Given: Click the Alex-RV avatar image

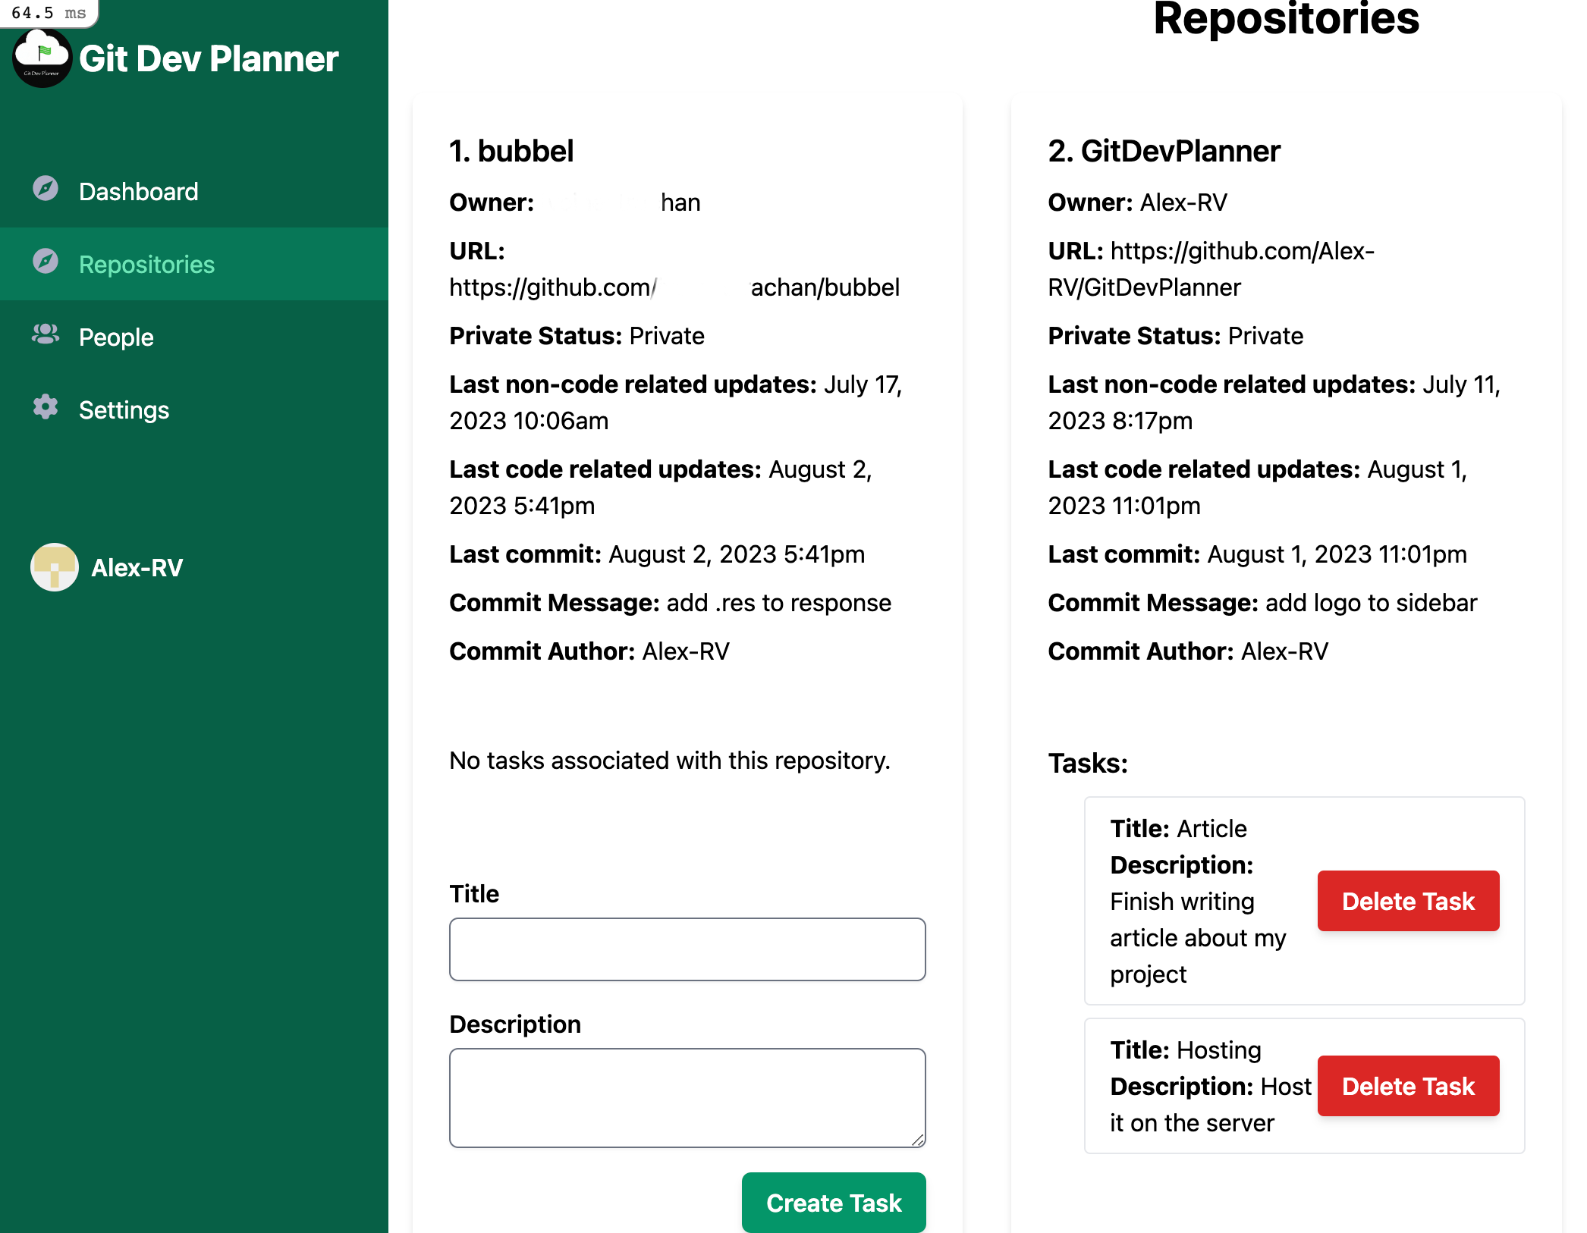Looking at the screenshot, I should pos(55,567).
